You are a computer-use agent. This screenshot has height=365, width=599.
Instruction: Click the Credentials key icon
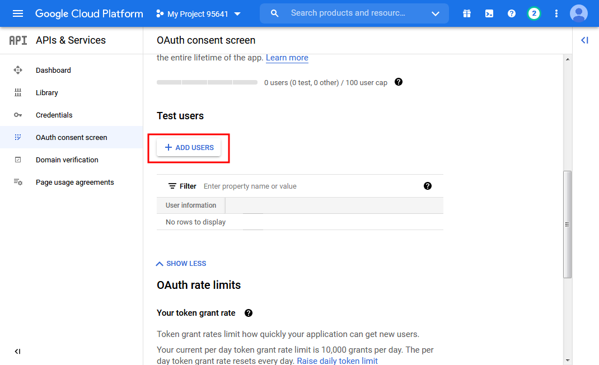[x=18, y=115]
